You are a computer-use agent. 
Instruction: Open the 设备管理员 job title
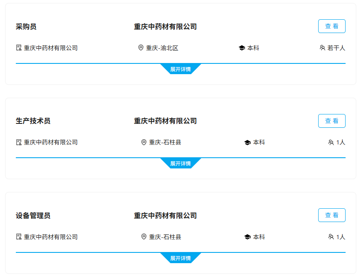(33, 216)
